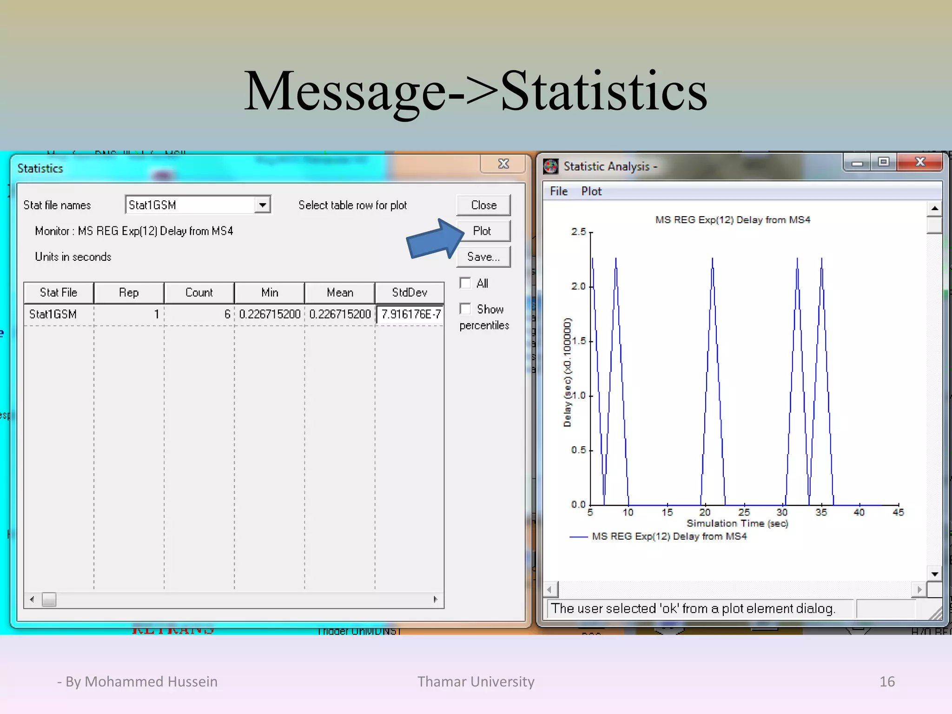
Task: Open the Plot menu
Action: 591,191
